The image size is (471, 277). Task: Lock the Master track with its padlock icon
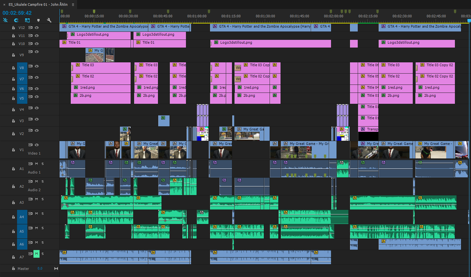click(13, 269)
